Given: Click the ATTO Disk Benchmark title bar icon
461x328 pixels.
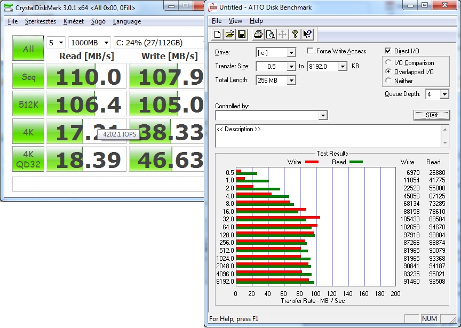Looking at the screenshot, I should point(212,7).
